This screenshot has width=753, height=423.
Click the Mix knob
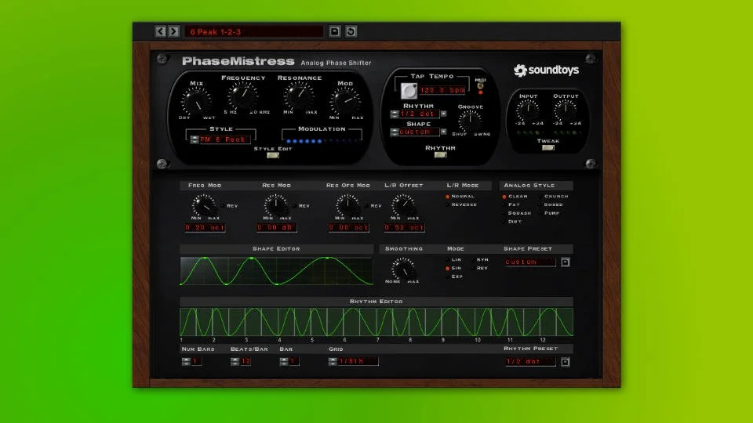pyautogui.click(x=196, y=101)
